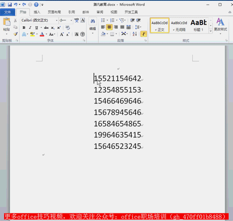This screenshot has height=221, width=233.
Task: Open the Change Case (Aa) dropdown
Action: [x=52, y=34]
